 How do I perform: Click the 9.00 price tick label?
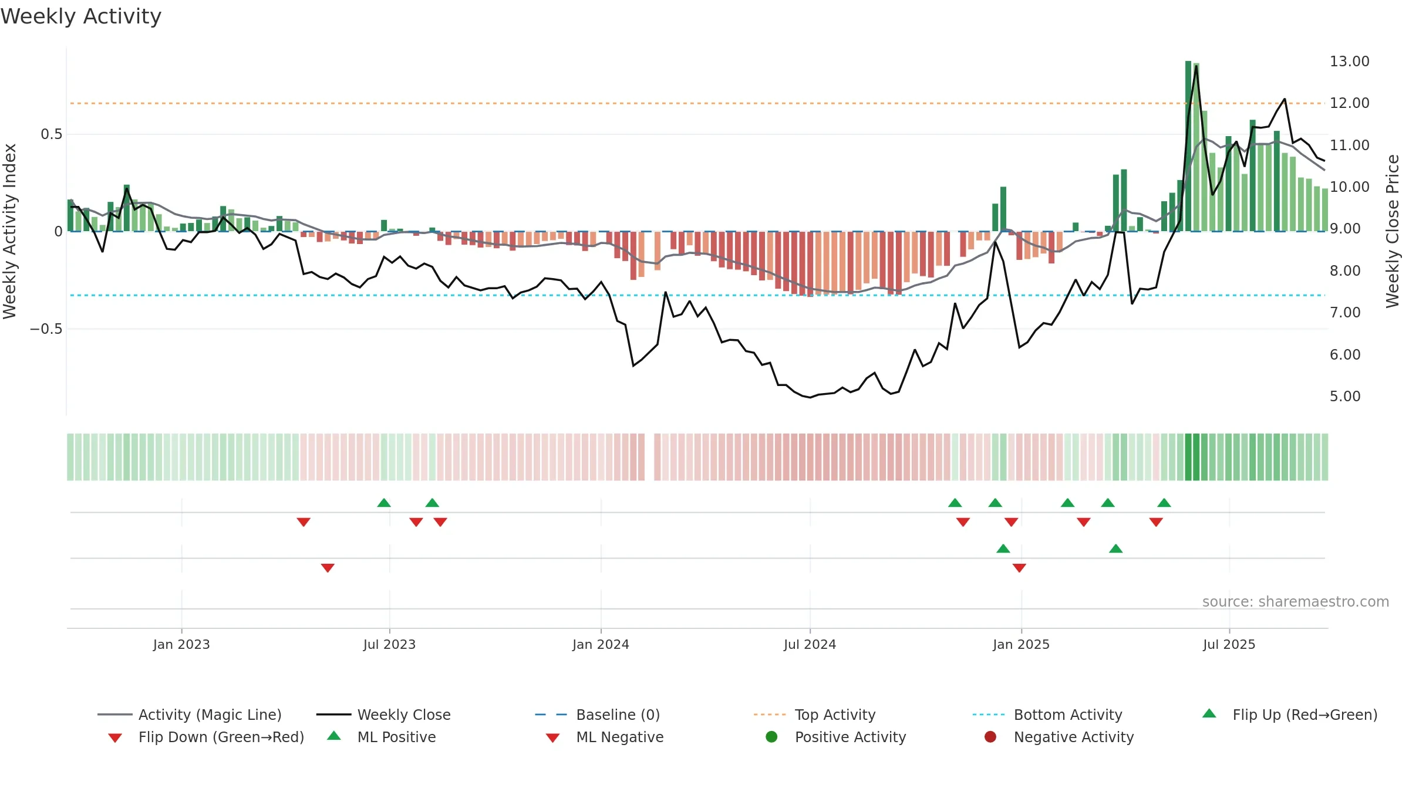point(1345,228)
